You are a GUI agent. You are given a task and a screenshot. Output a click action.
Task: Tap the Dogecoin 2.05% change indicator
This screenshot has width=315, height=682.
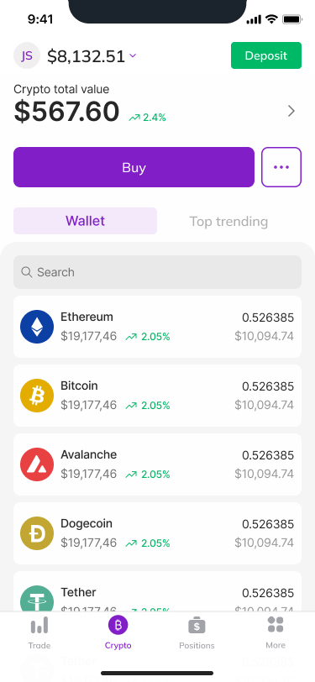click(148, 543)
